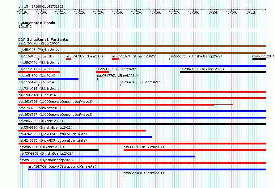
Task: Open the nsv1155170 (Lou2014) variant label
Action: click(37, 82)
